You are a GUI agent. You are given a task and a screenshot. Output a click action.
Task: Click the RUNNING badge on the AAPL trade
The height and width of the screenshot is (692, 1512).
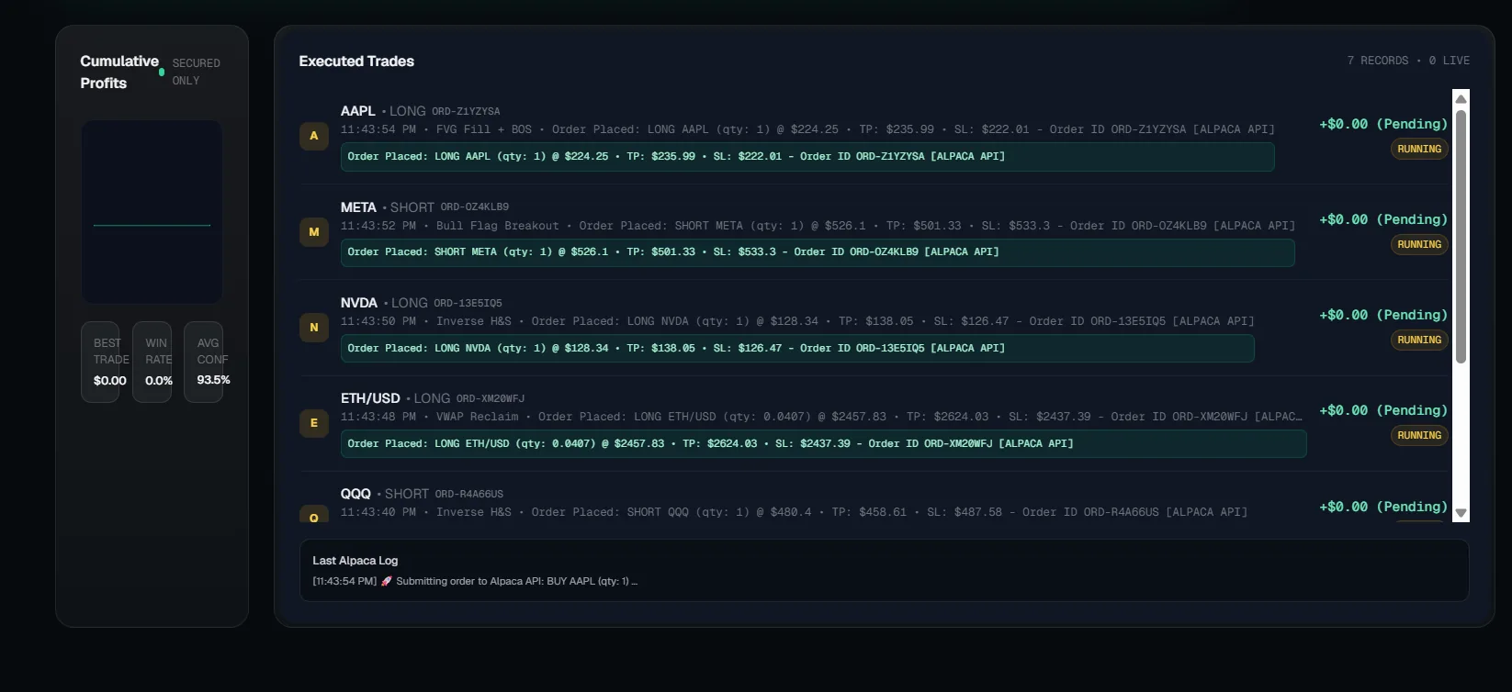pyautogui.click(x=1419, y=149)
